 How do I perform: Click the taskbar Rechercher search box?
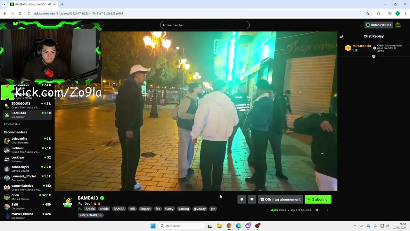pyautogui.click(x=182, y=226)
